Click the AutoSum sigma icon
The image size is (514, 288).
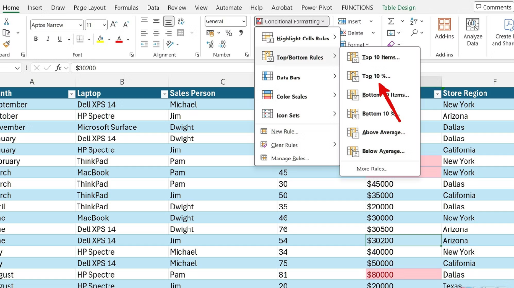tap(391, 21)
